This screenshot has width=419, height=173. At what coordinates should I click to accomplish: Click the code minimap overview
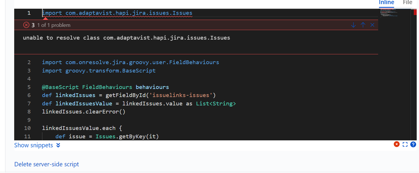click(x=388, y=13)
